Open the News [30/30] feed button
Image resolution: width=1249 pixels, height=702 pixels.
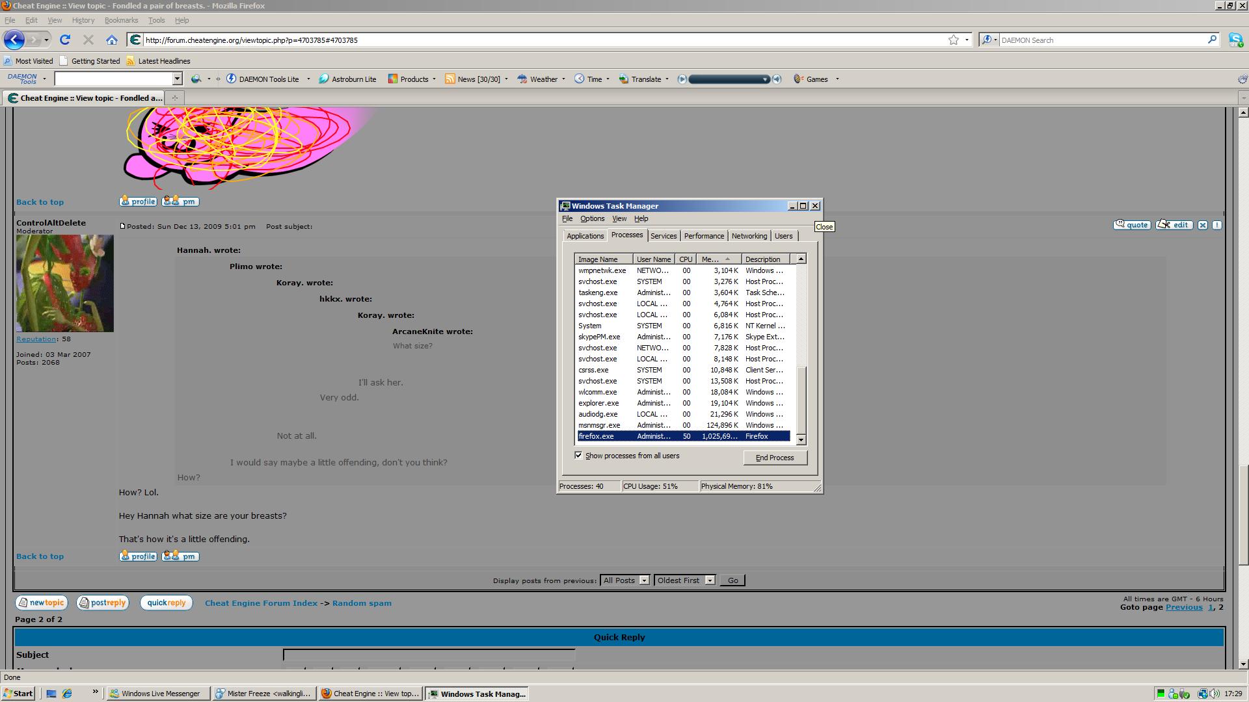[x=473, y=79]
